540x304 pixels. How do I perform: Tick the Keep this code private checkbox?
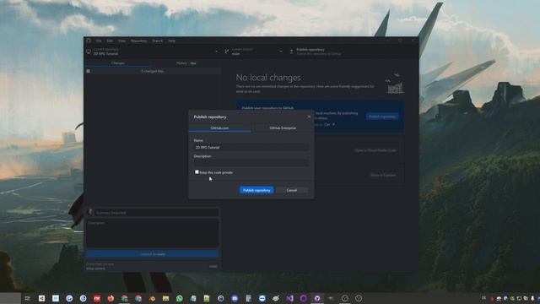click(x=197, y=172)
